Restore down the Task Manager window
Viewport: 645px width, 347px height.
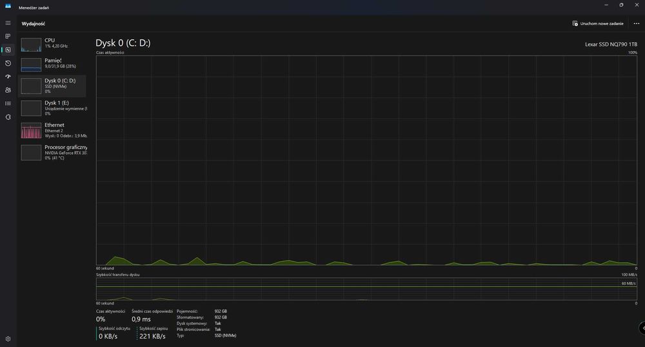(621, 5)
